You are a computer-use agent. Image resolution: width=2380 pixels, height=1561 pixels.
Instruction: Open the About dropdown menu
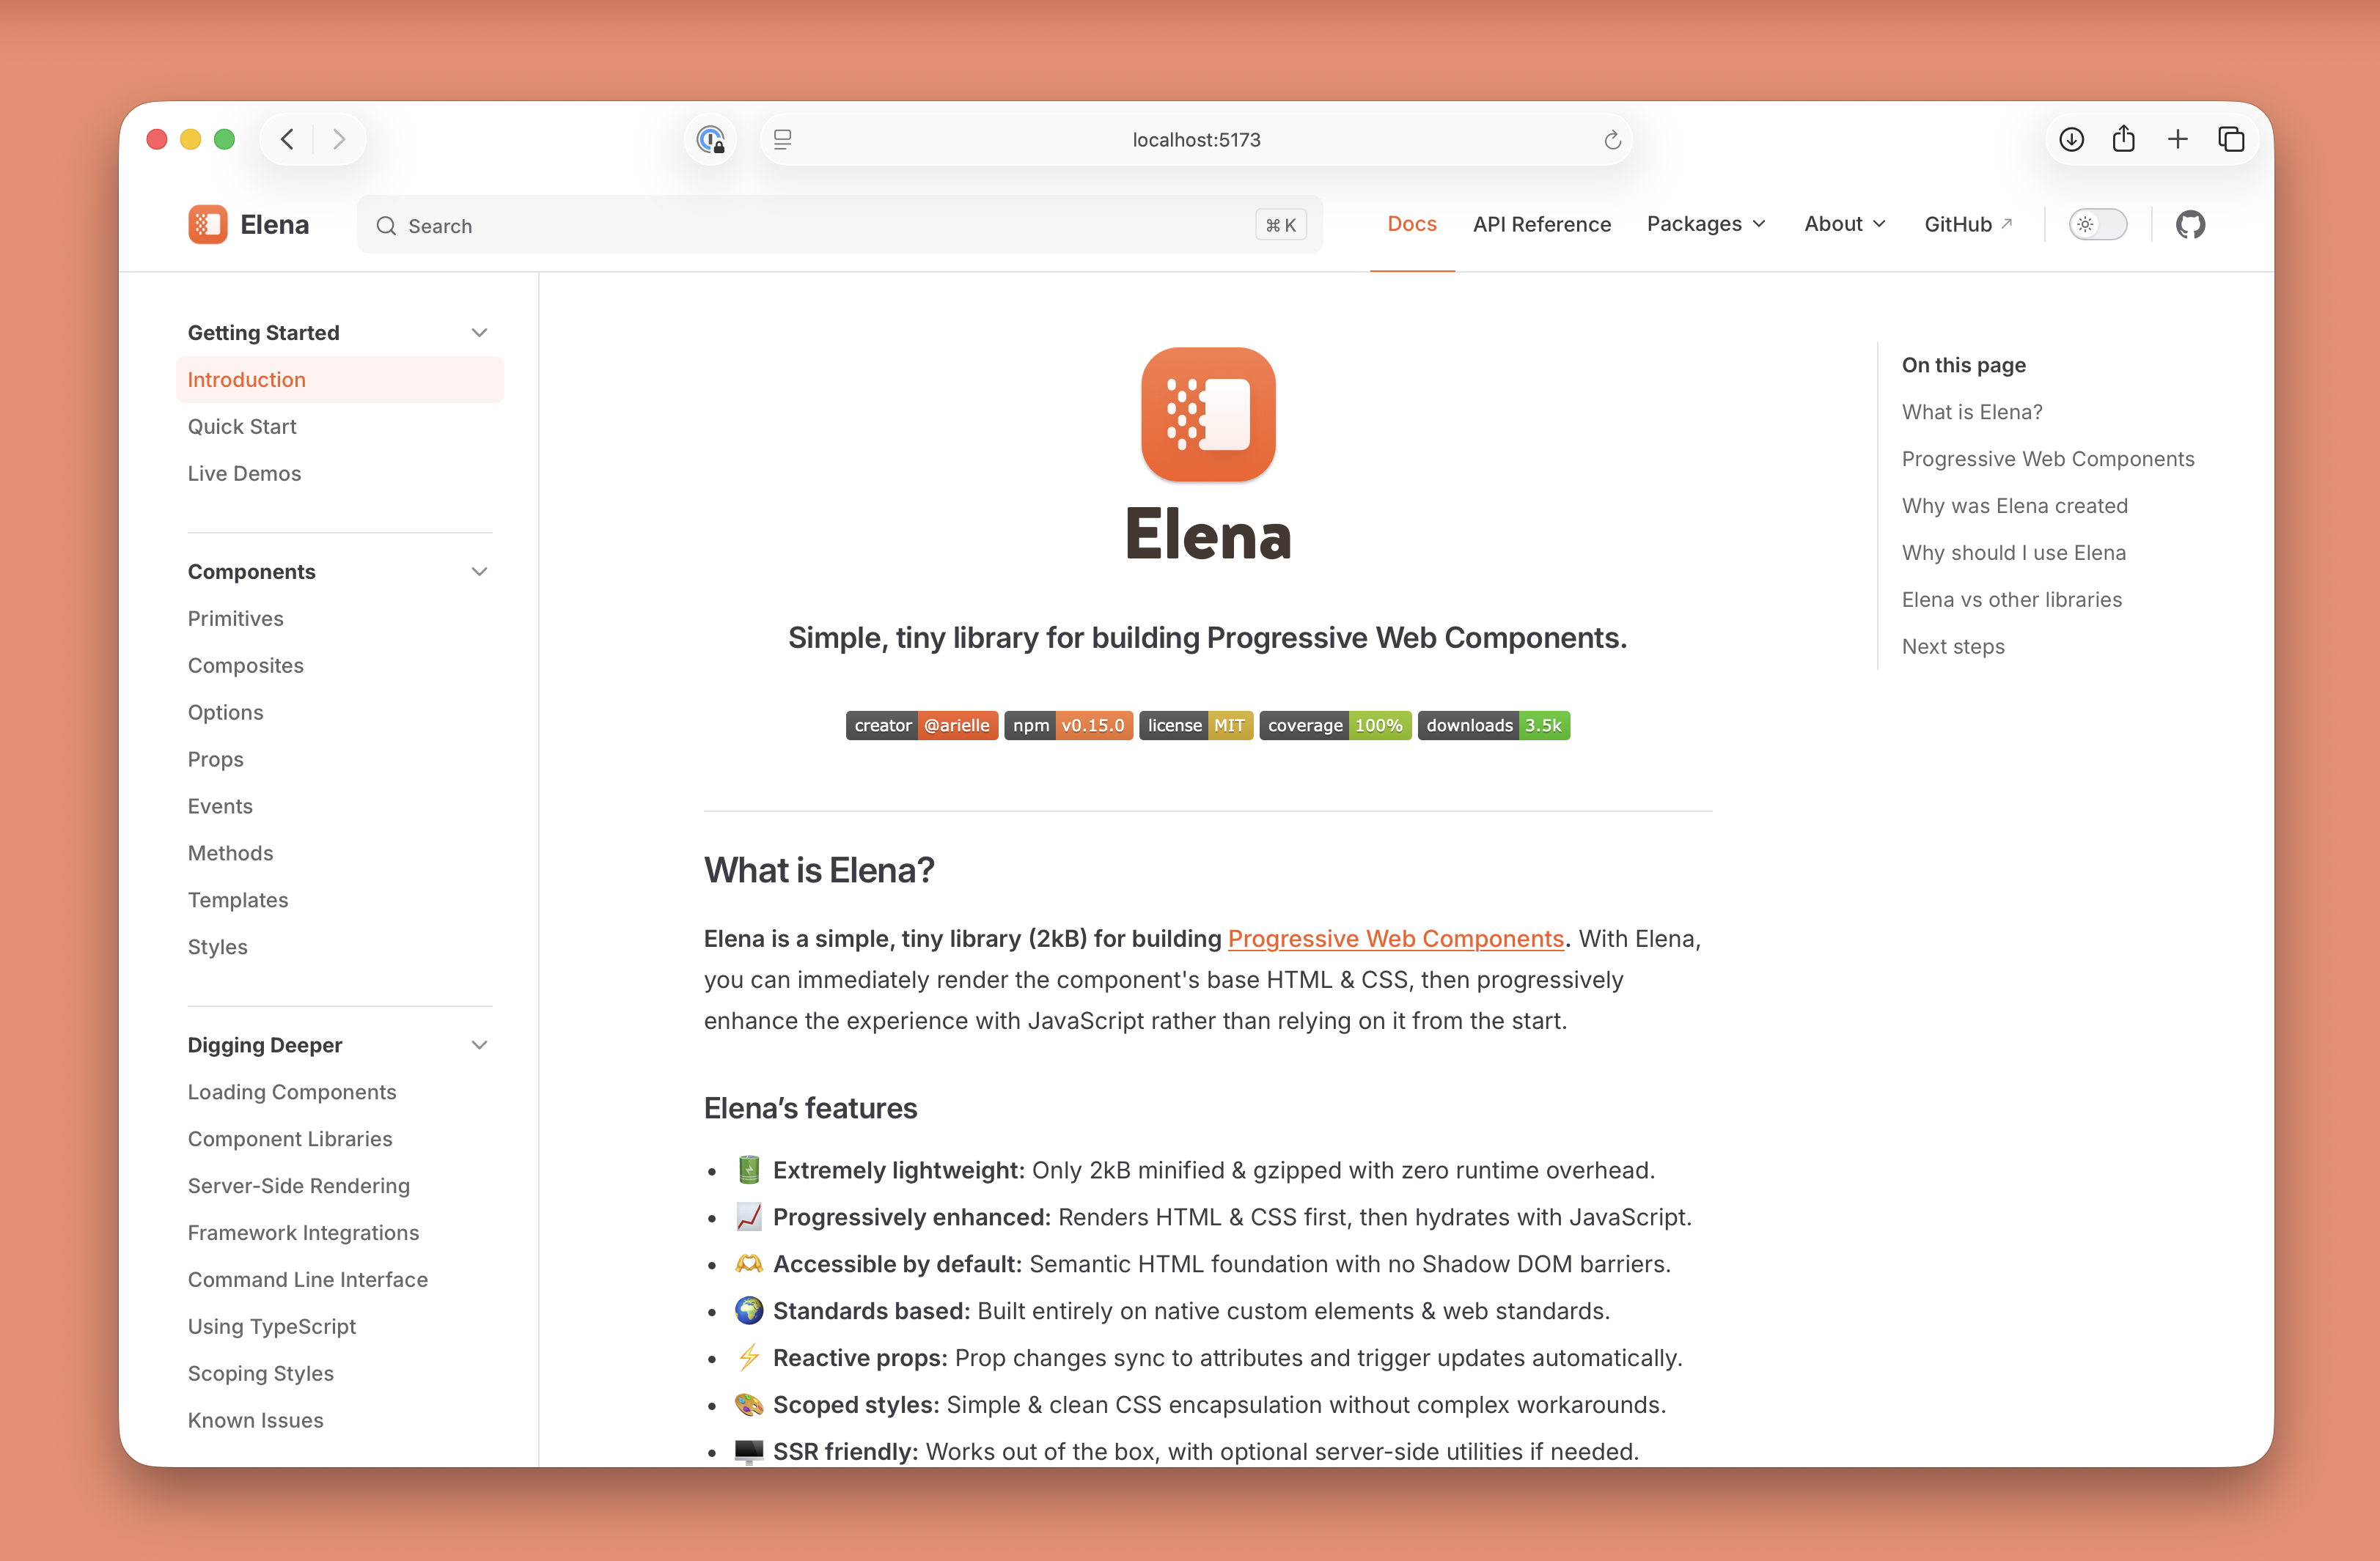pyautogui.click(x=1845, y=224)
